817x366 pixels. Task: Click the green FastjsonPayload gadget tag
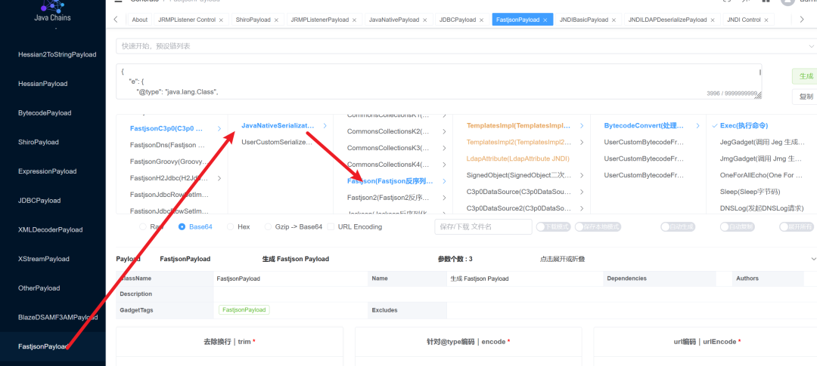coord(244,310)
